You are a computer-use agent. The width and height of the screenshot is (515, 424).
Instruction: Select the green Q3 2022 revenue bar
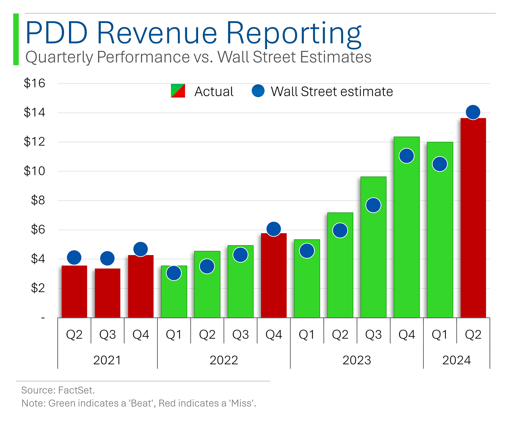point(241,282)
